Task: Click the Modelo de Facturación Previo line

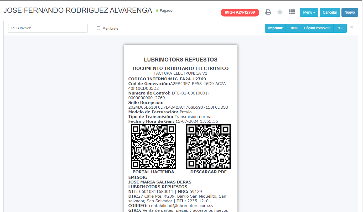Action: 160,112
